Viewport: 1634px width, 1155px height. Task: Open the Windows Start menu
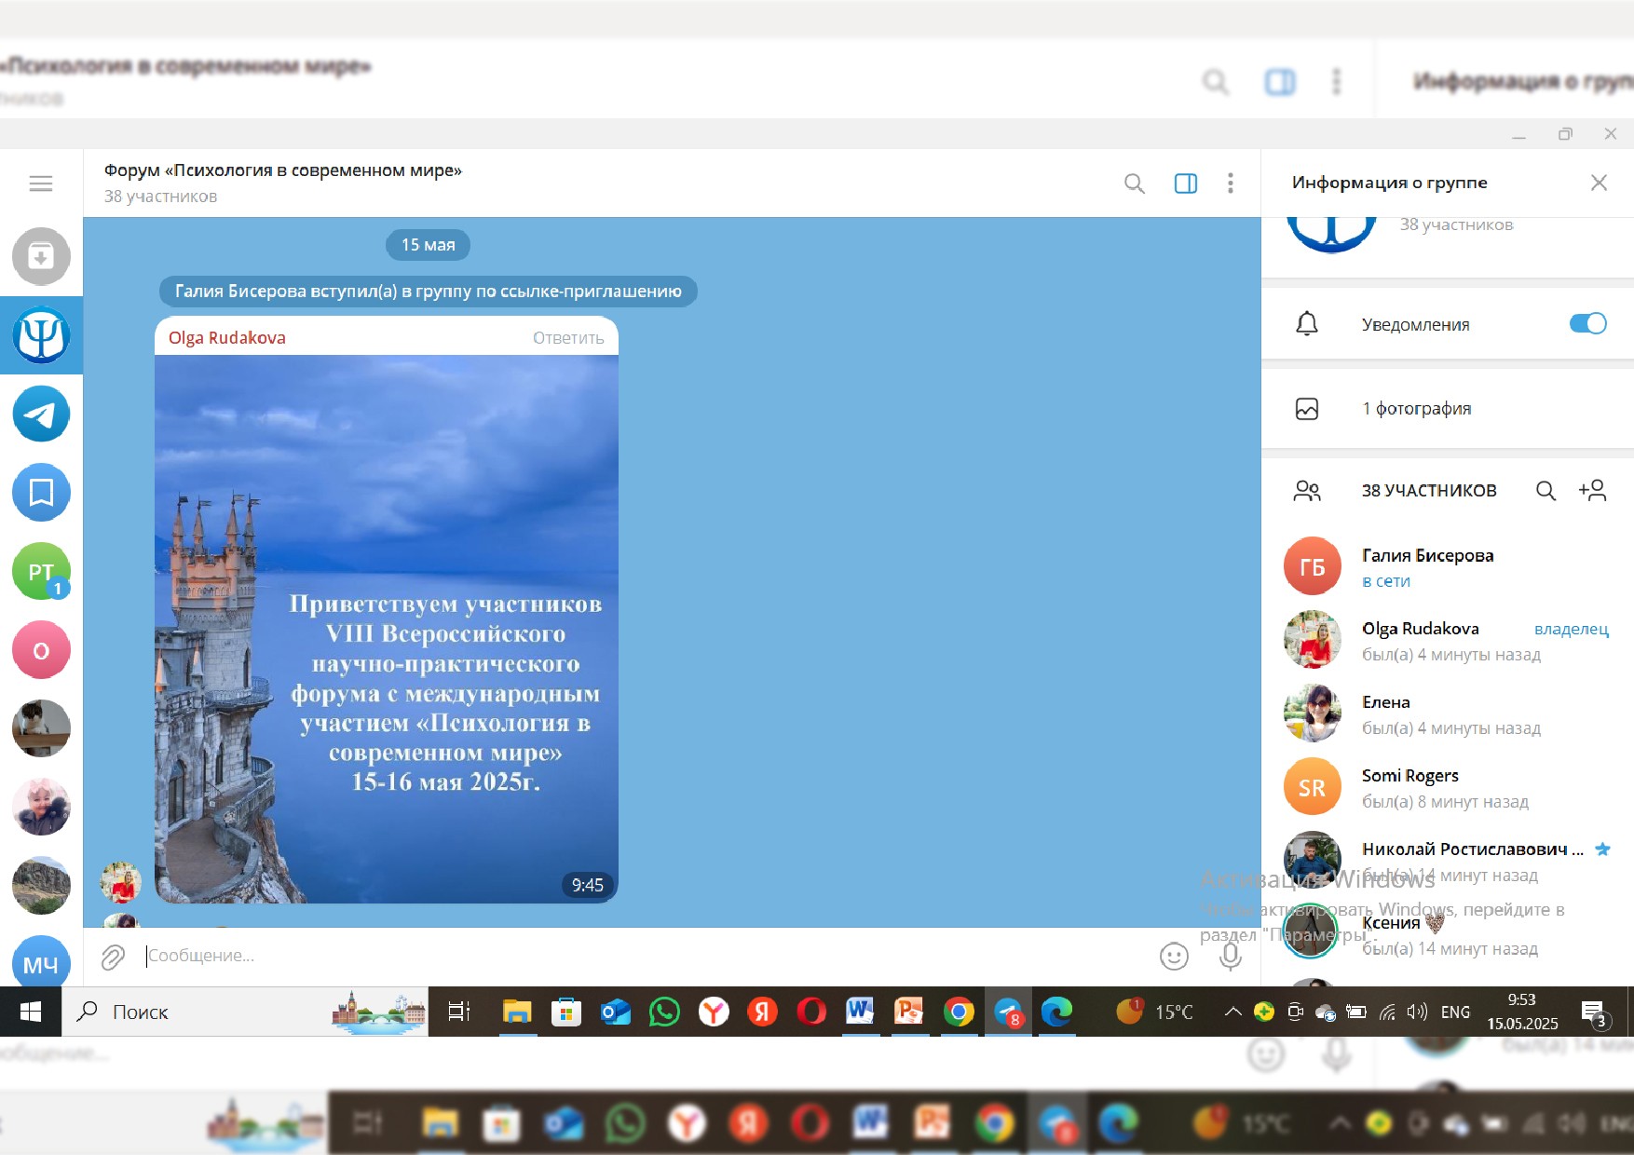coord(31,1012)
